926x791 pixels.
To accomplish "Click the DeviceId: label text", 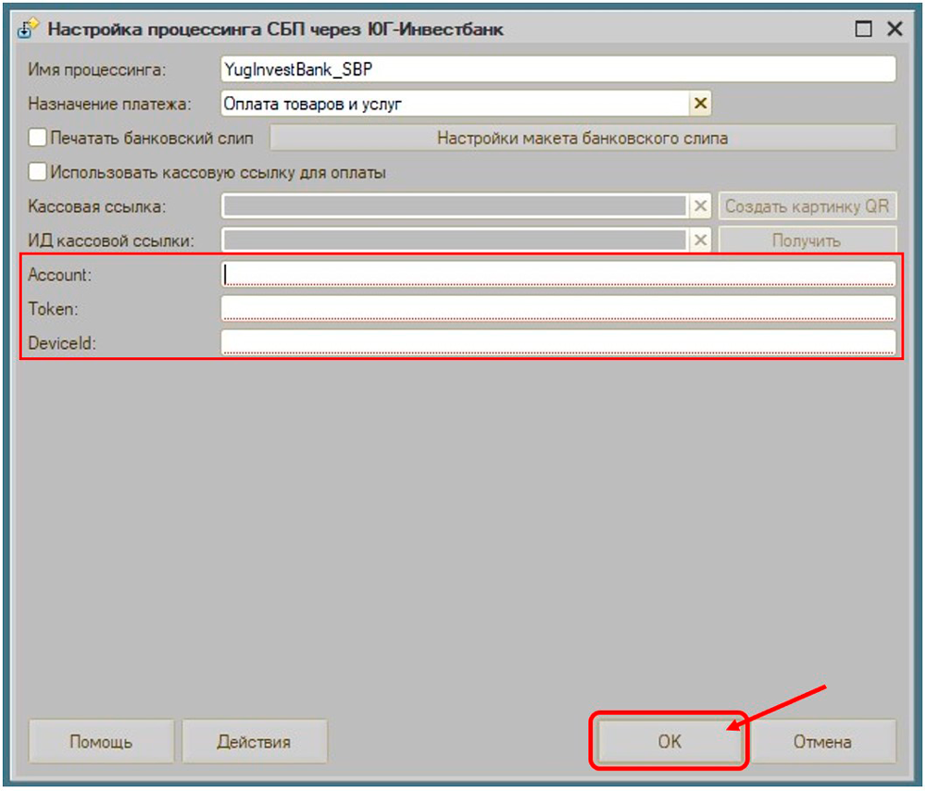I will pyautogui.click(x=62, y=343).
